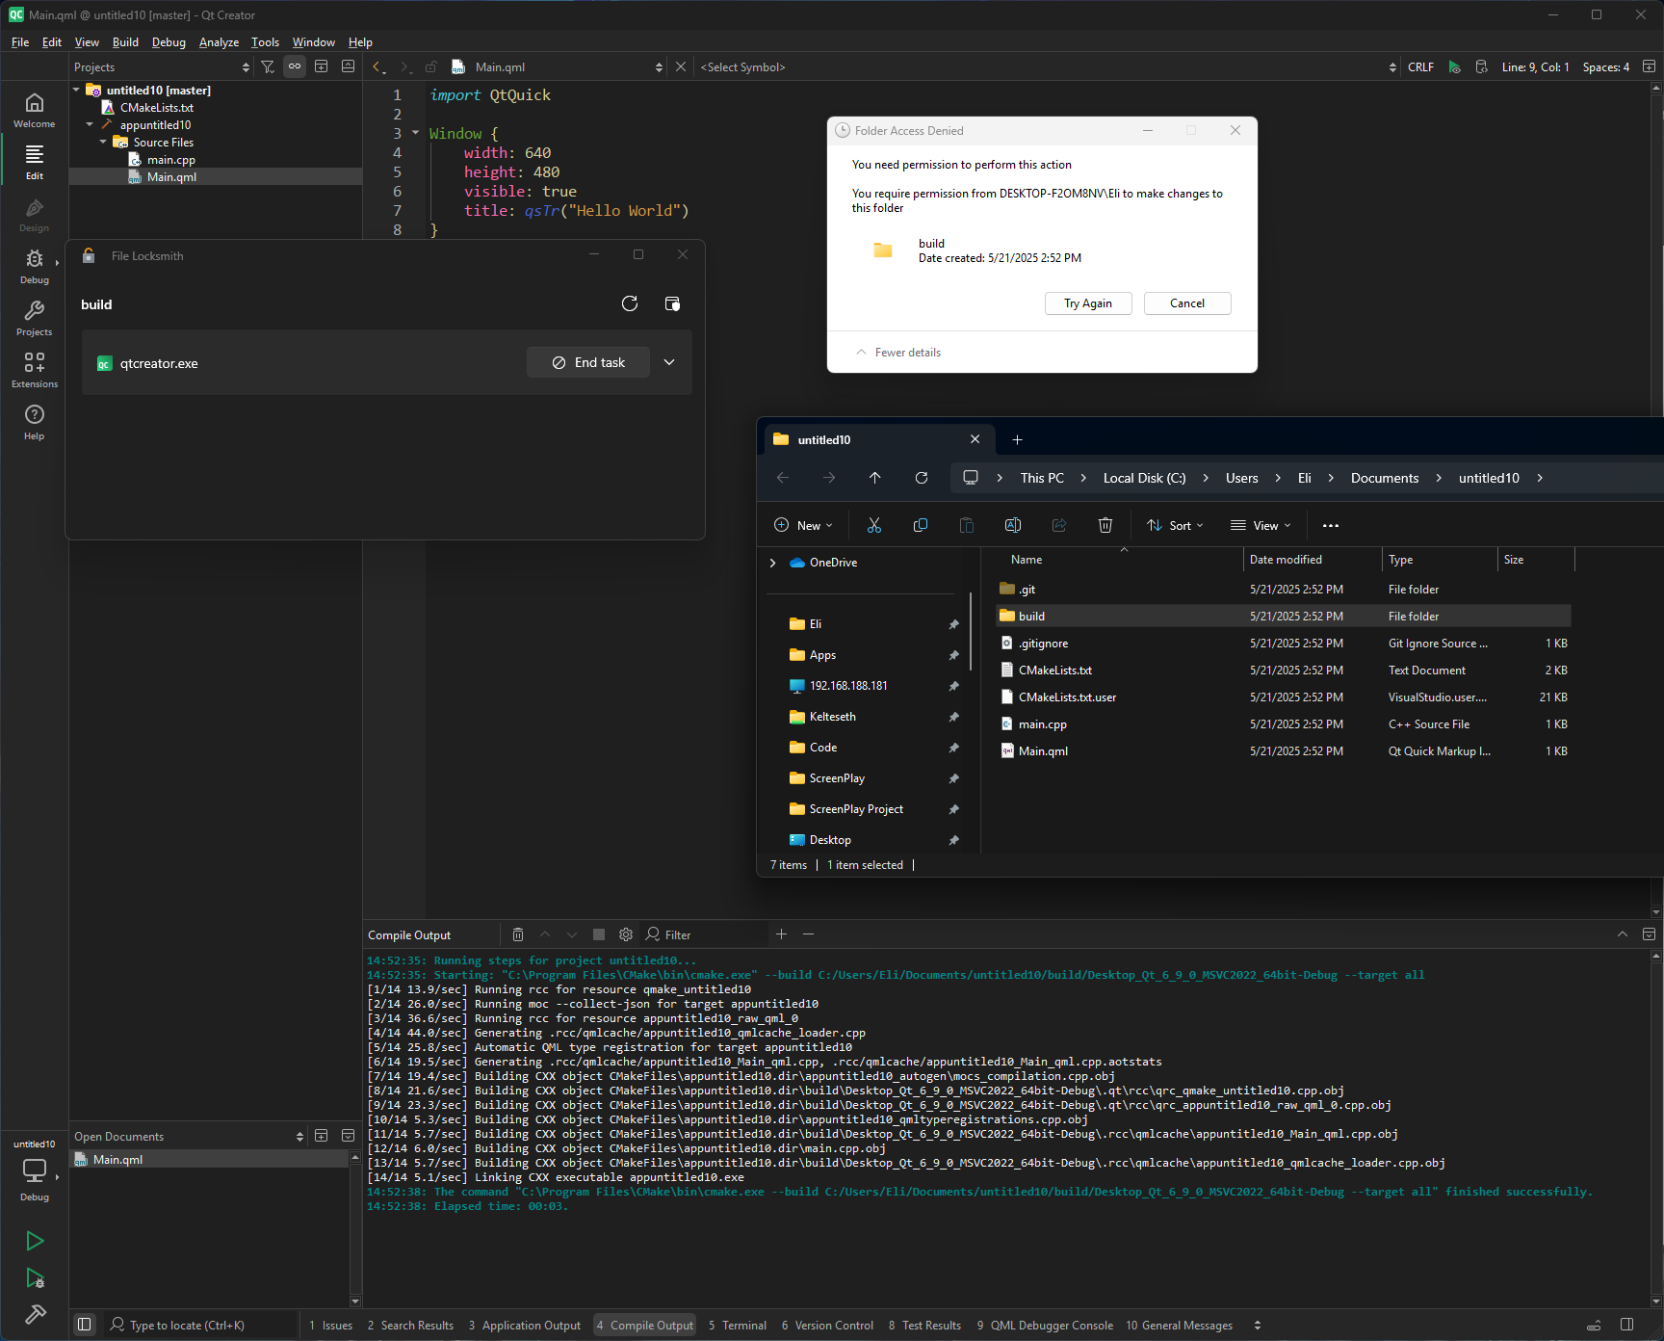1664x1341 pixels.
Task: Delete selected item in File Explorer
Action: [1105, 525]
